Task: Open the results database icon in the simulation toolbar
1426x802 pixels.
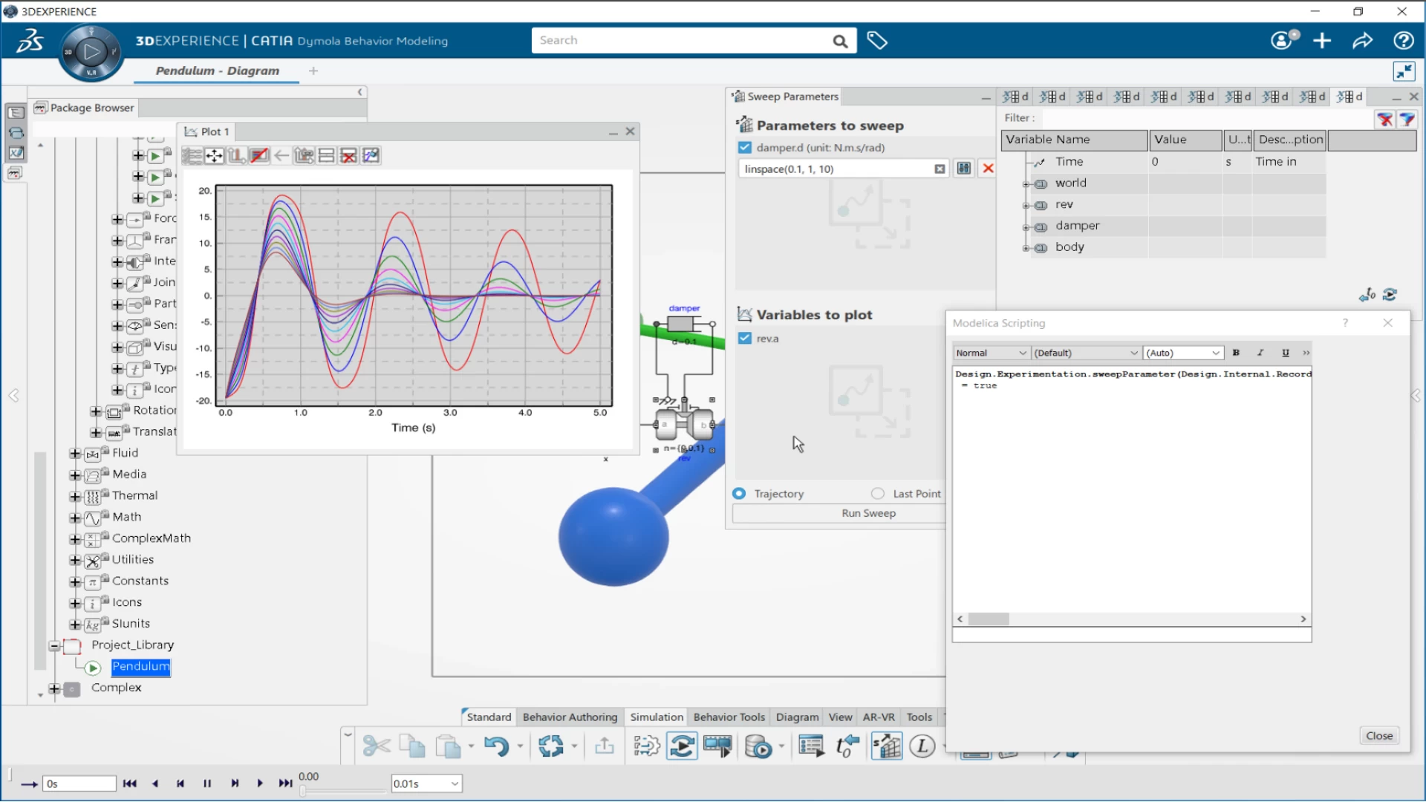Action: 760,746
